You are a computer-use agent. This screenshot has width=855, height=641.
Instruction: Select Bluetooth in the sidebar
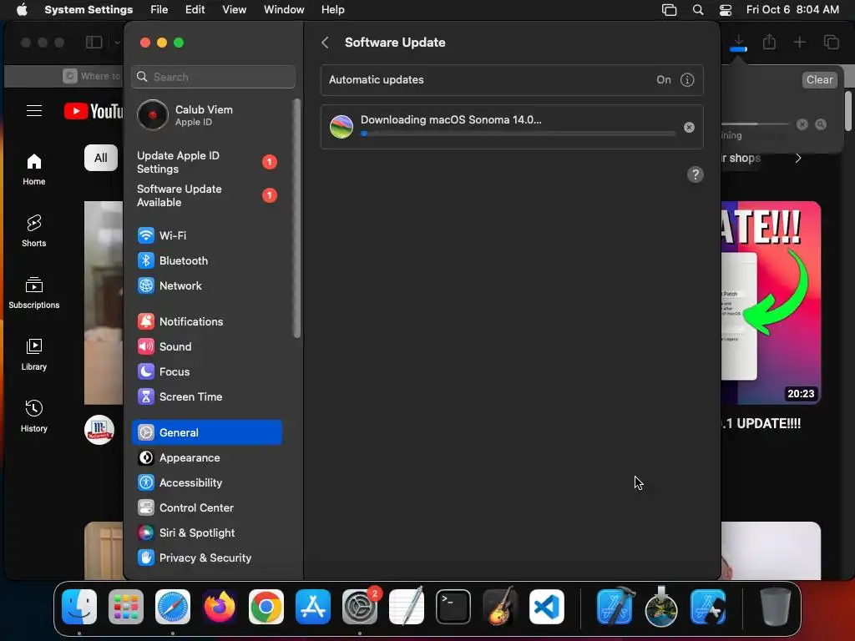(207, 260)
